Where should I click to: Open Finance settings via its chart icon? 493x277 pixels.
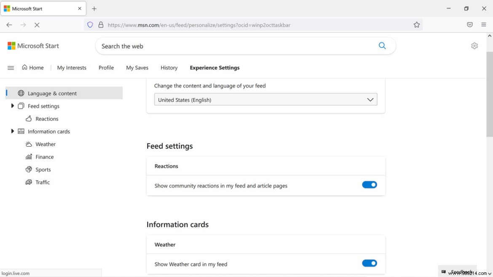pos(29,157)
